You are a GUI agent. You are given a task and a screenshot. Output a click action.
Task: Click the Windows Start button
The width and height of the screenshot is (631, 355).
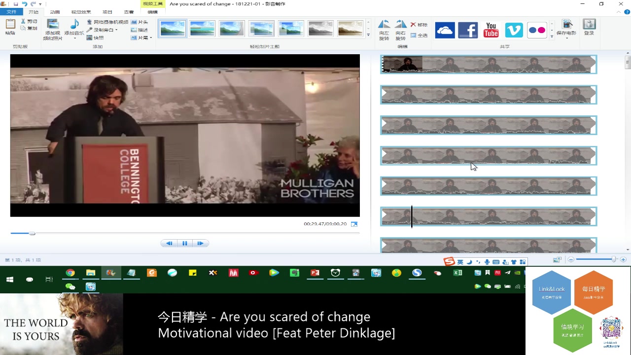[x=9, y=279]
